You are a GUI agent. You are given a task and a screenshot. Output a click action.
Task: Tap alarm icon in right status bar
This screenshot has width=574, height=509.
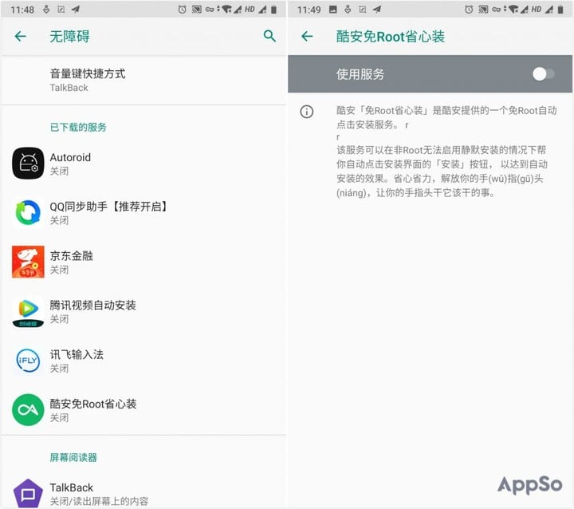point(469,9)
